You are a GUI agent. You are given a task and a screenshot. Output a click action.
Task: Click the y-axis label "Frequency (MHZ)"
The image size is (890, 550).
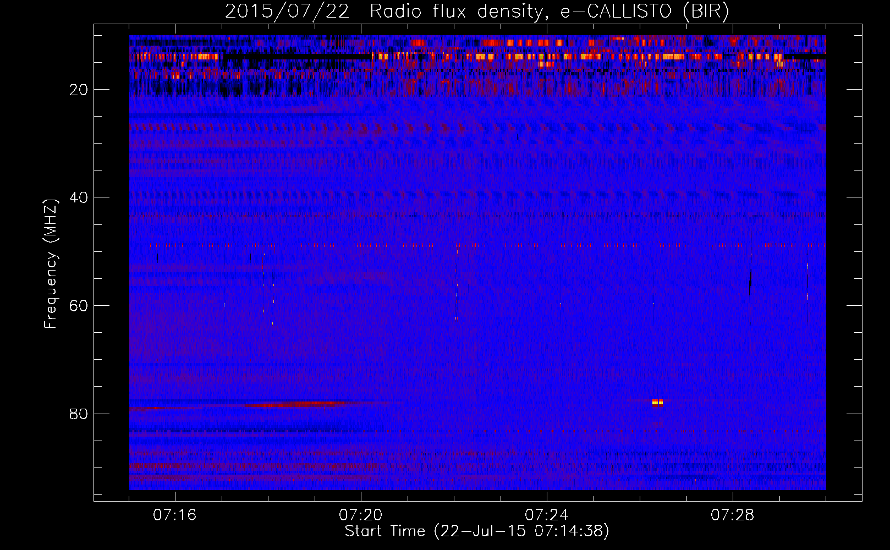click(51, 264)
